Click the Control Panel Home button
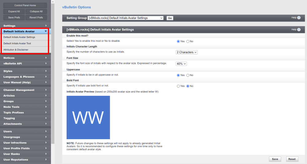 click(x=25, y=5)
